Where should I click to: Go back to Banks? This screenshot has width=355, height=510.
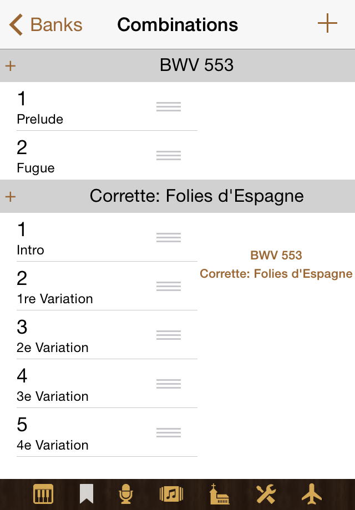tap(47, 25)
